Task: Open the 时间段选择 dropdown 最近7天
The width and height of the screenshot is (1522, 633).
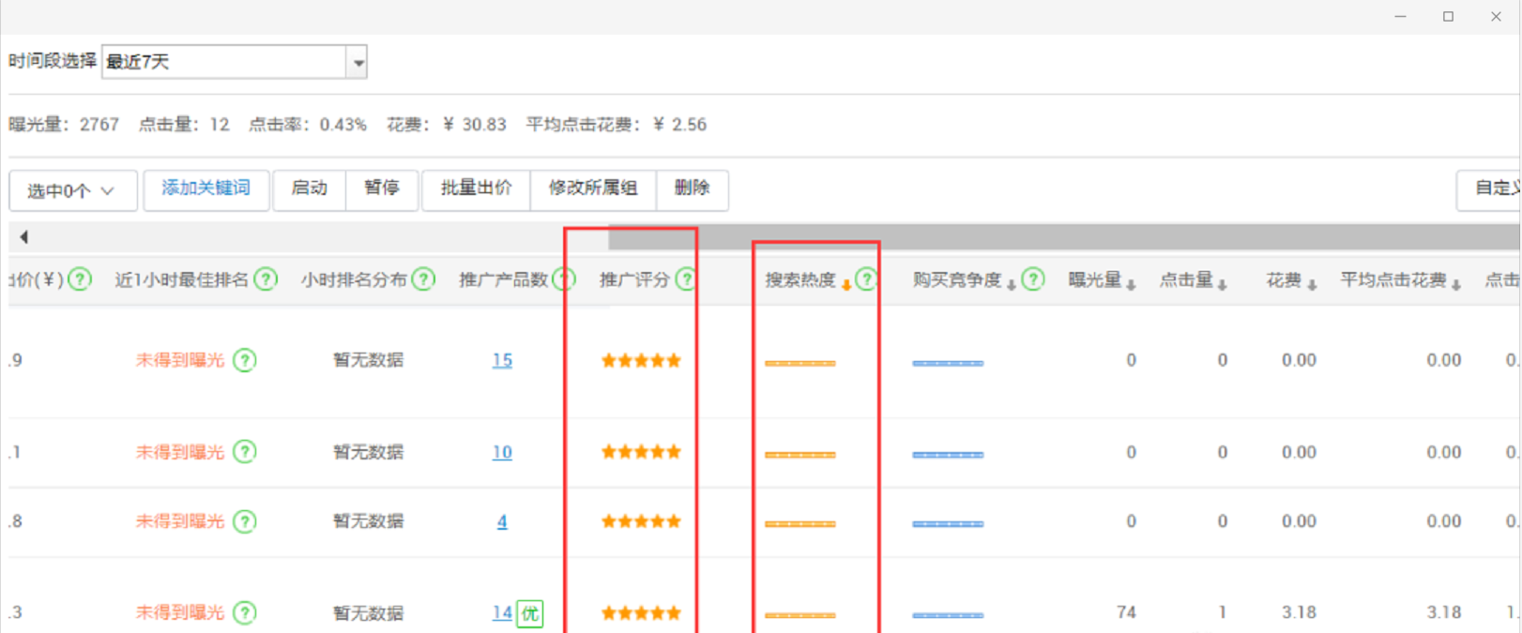Action: 358,63
